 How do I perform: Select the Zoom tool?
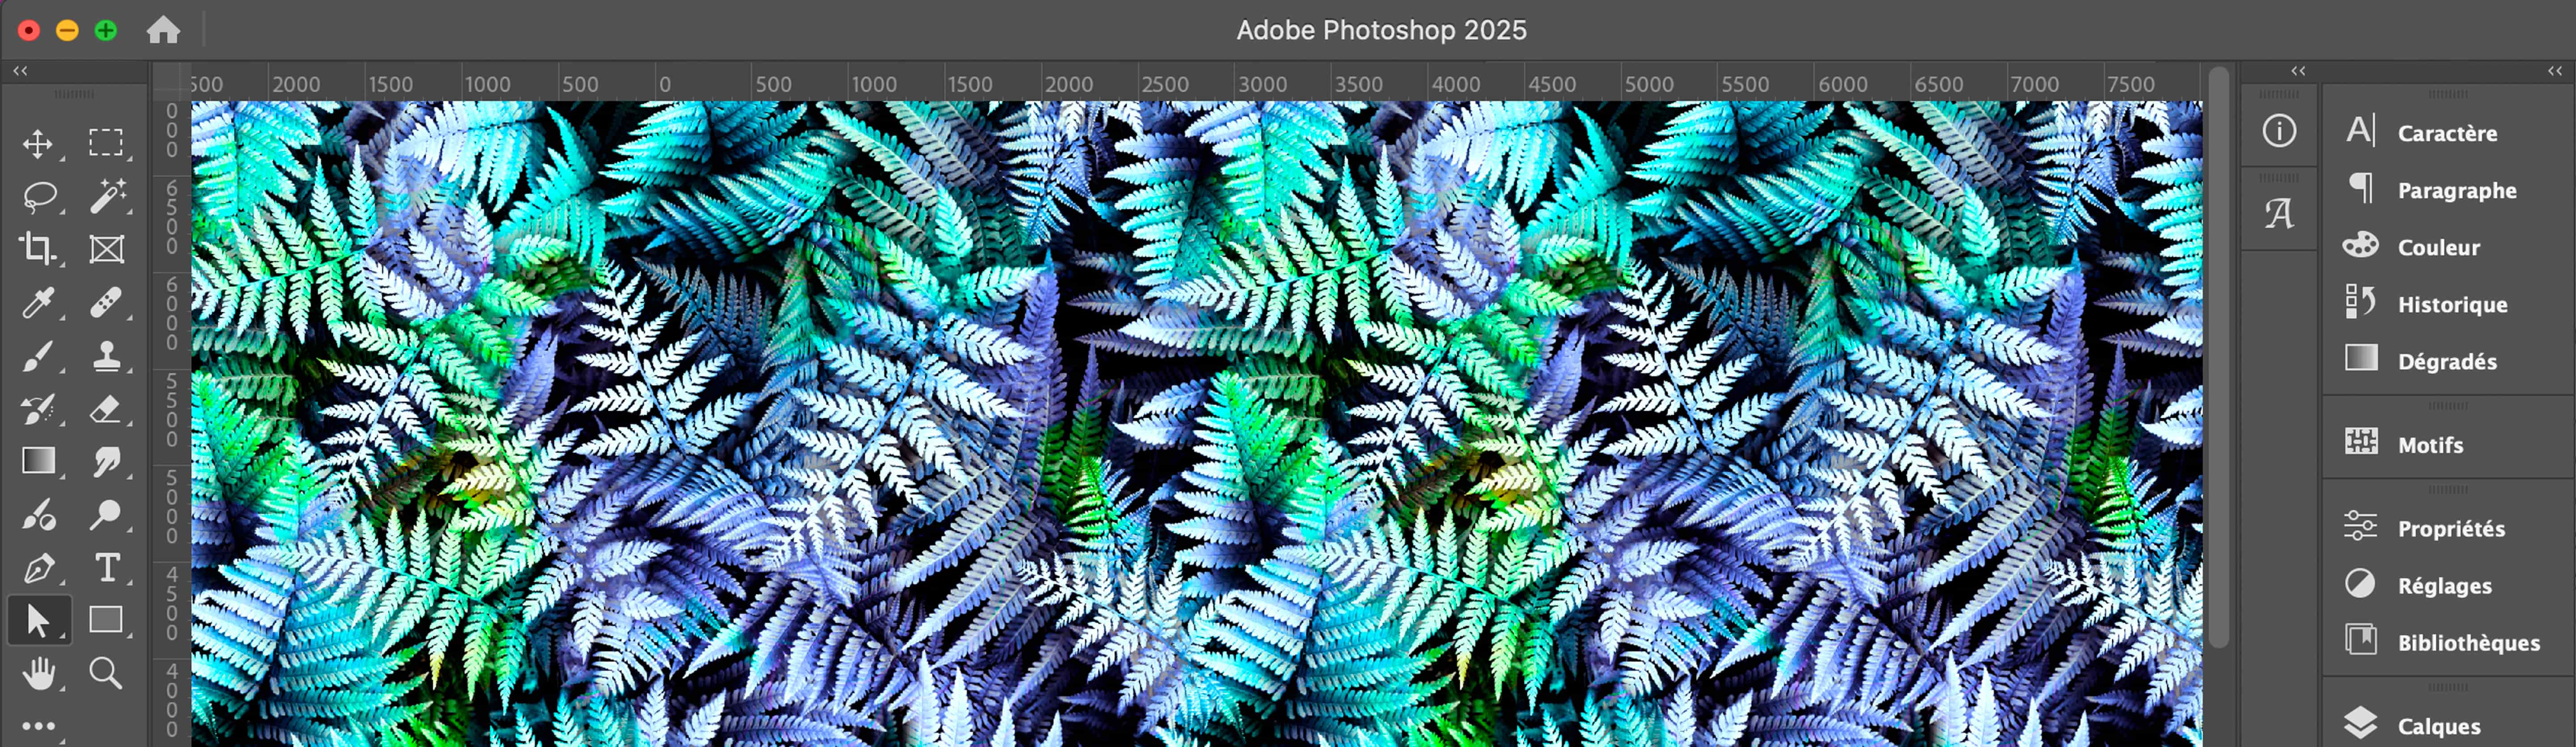pos(106,674)
